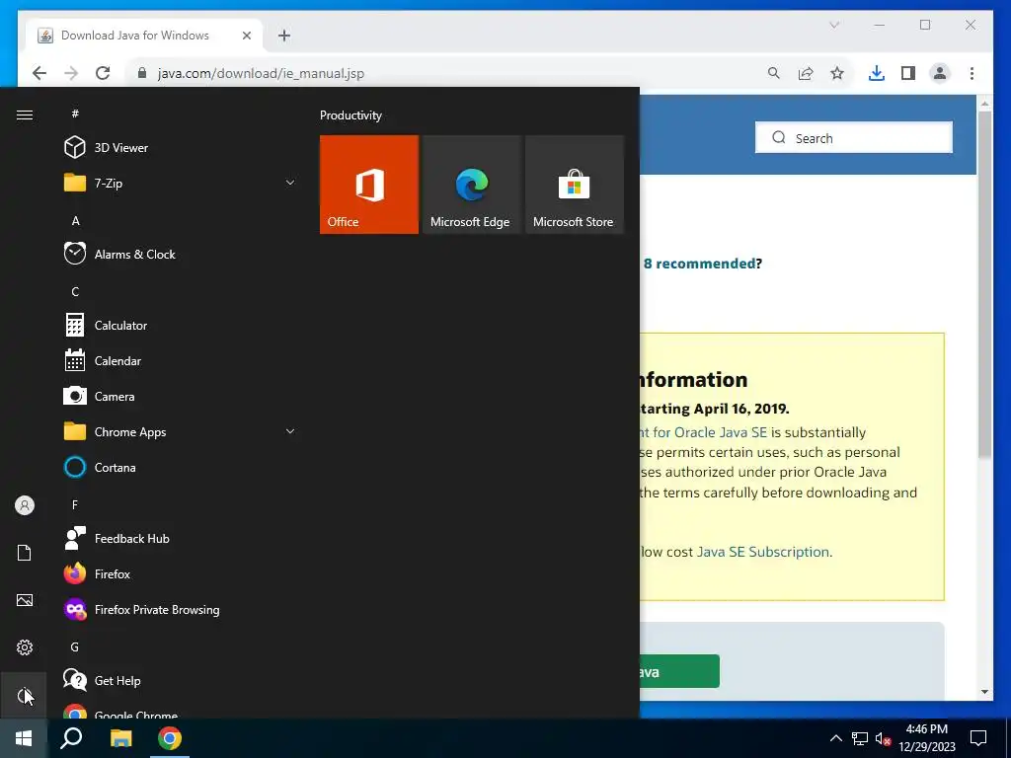This screenshot has height=758, width=1011.
Task: Open the Chrome Apps folder entry
Action: [x=181, y=432]
